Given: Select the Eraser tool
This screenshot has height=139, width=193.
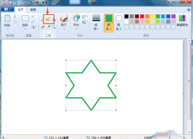Looking at the screenshot, I should tap(42, 27).
